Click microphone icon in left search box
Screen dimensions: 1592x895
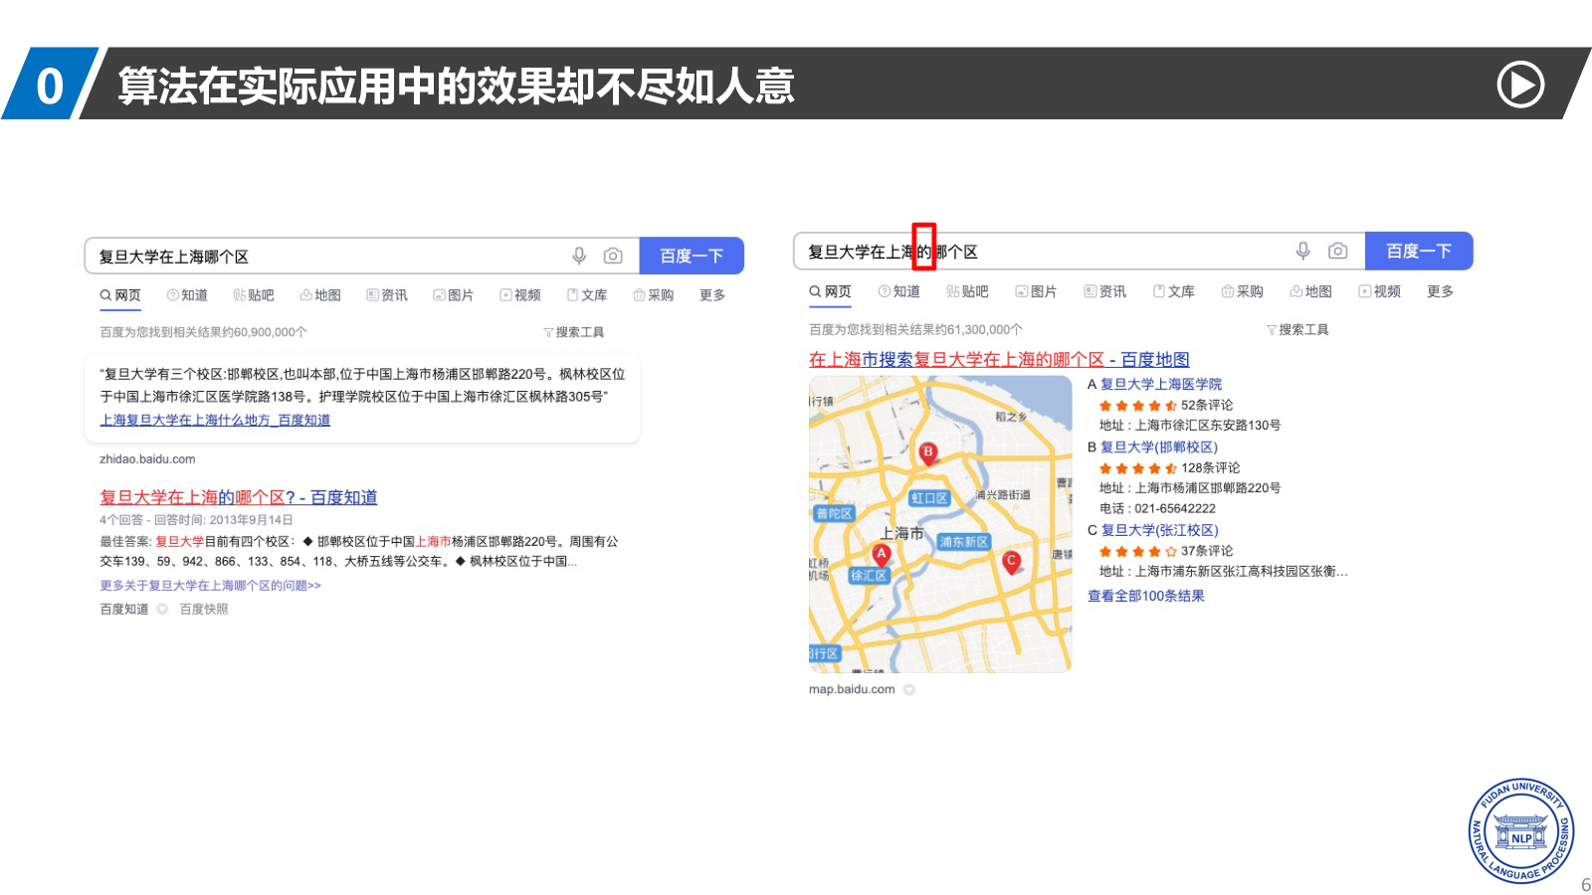[579, 256]
